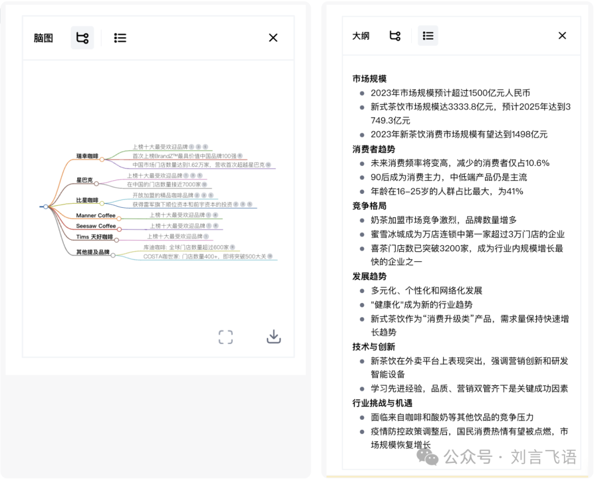
Task: Collapse the 瑞幸咖啡 branch node circle
Action: point(102,159)
